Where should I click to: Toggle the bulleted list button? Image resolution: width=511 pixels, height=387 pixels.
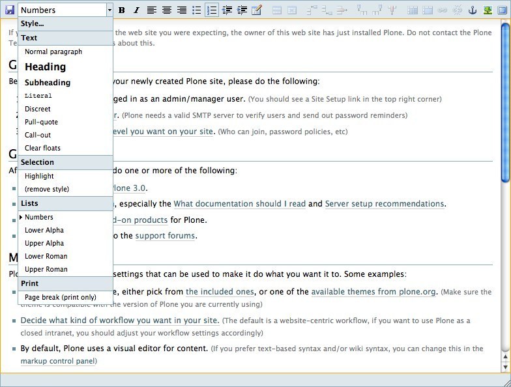point(197,10)
